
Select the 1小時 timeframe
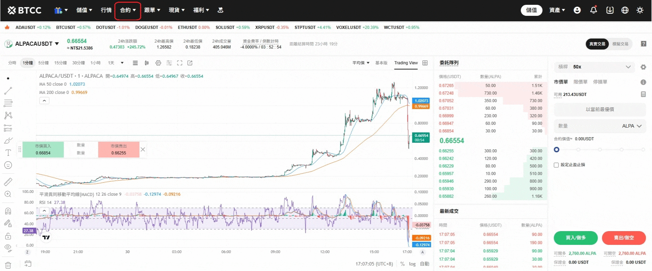click(x=95, y=63)
